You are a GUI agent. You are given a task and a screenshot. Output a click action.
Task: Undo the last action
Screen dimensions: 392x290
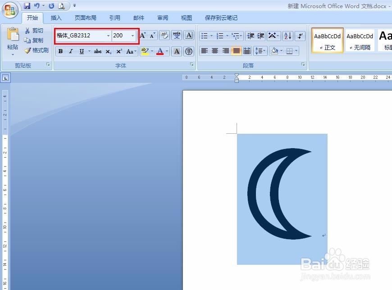36,5
